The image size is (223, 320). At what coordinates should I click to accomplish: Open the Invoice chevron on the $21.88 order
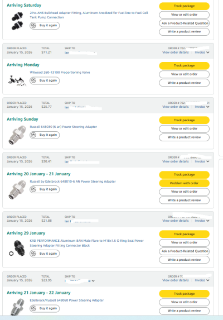click(208, 221)
